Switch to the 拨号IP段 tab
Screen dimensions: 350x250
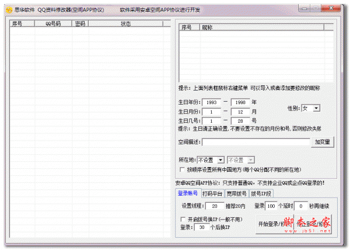(261, 194)
